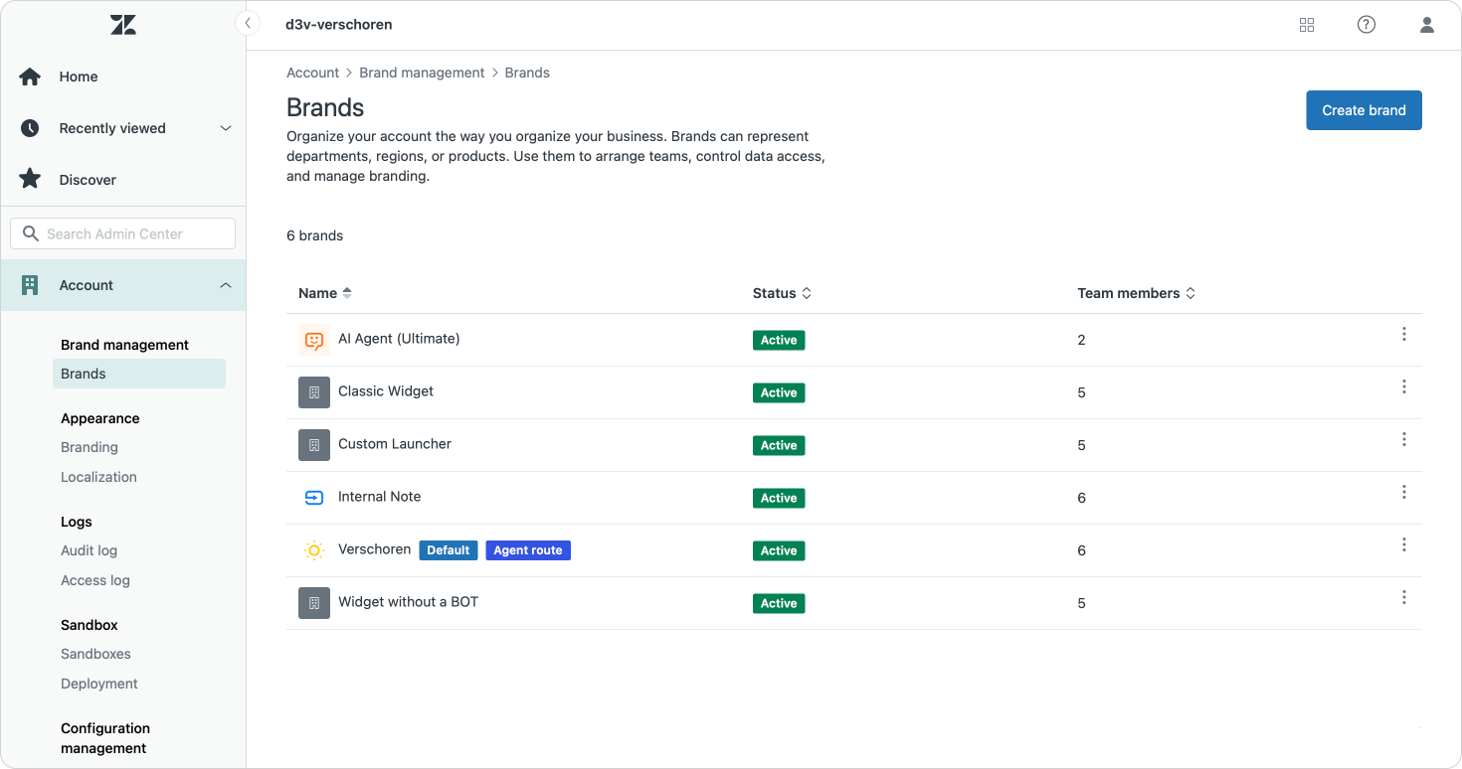This screenshot has width=1462, height=769.
Task: Expand the Recently viewed section
Action: [226, 128]
